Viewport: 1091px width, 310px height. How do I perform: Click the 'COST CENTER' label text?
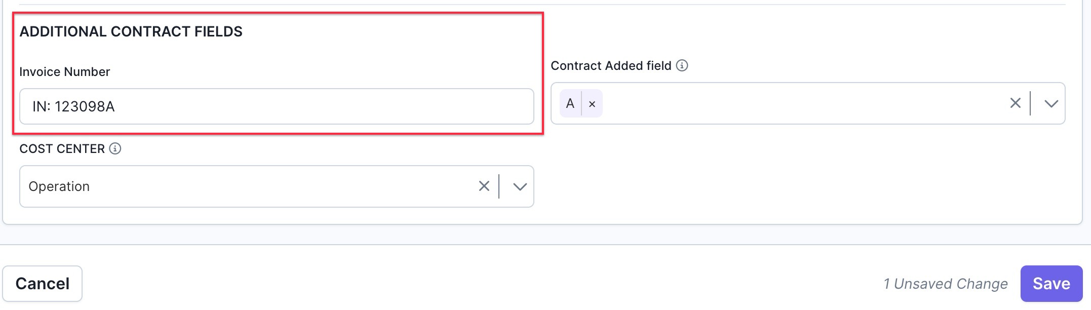click(62, 149)
